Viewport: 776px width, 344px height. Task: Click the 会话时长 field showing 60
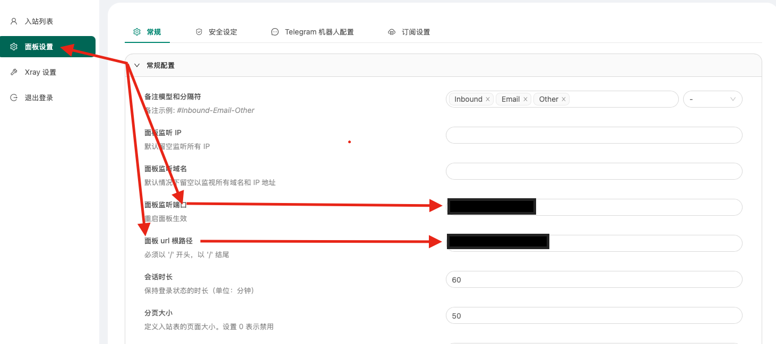[x=593, y=279]
